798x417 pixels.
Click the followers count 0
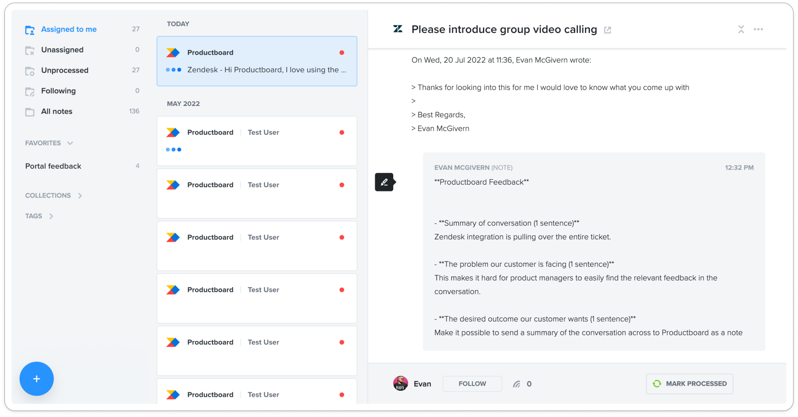click(529, 384)
